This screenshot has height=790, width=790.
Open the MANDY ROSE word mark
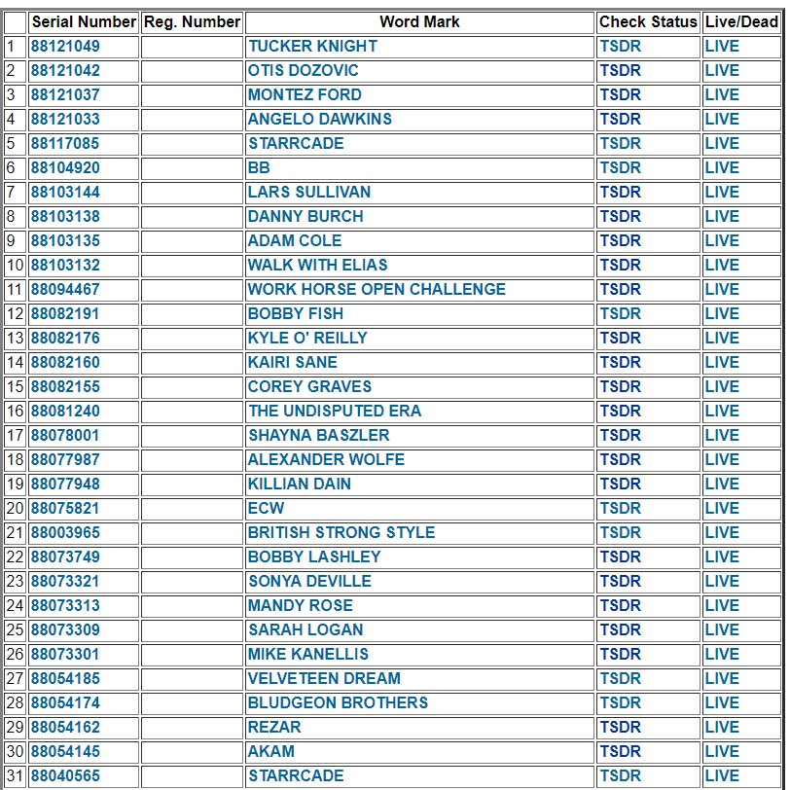(x=301, y=605)
